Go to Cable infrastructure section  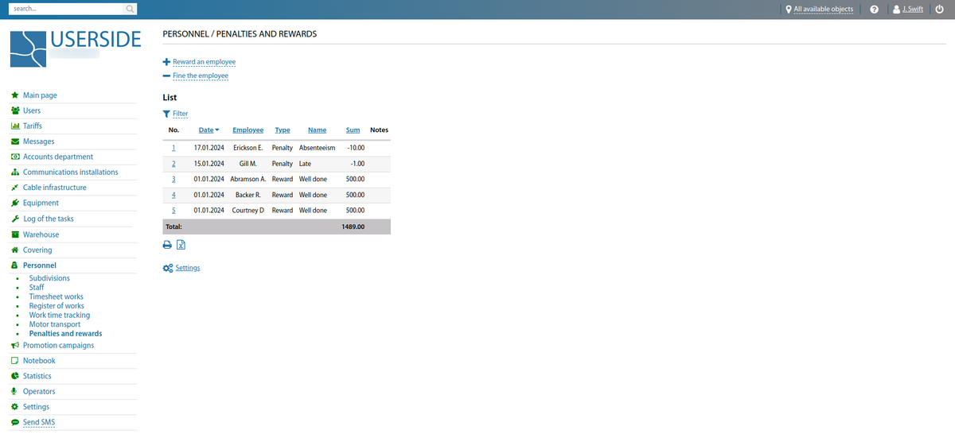54,188
